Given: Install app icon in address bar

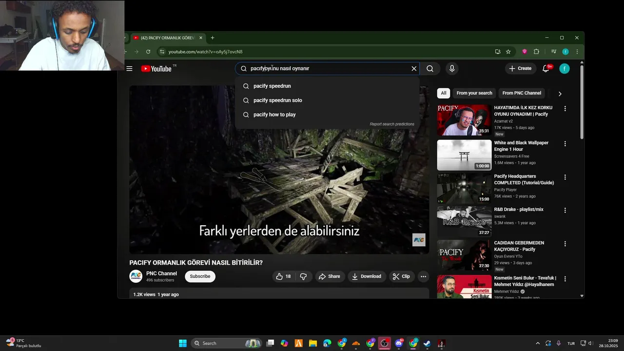Looking at the screenshot, I should [498, 52].
